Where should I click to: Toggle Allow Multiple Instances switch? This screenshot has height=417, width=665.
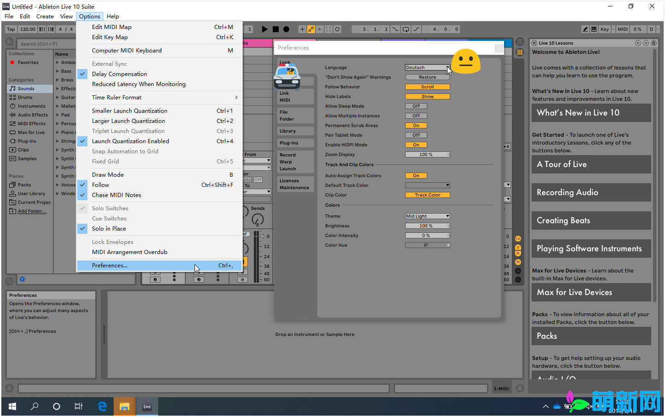click(416, 116)
